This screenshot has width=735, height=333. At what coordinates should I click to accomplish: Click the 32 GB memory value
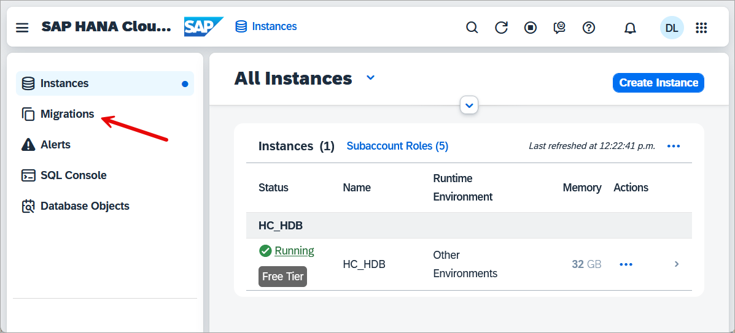pyautogui.click(x=586, y=264)
